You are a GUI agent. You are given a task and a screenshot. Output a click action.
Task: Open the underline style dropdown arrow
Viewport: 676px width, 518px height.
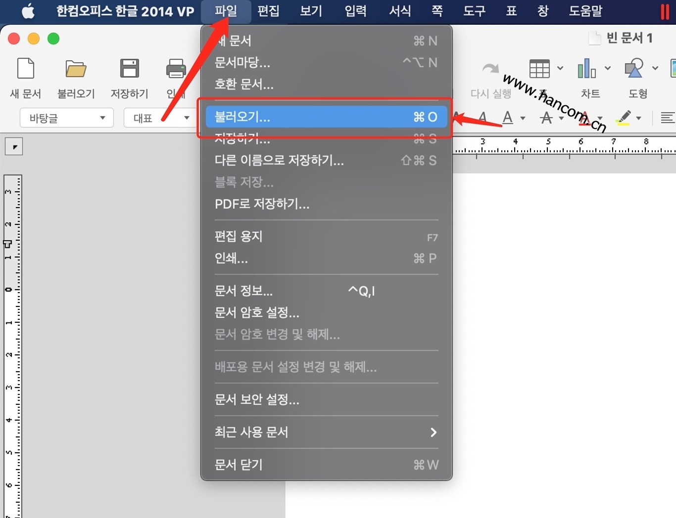click(x=523, y=118)
